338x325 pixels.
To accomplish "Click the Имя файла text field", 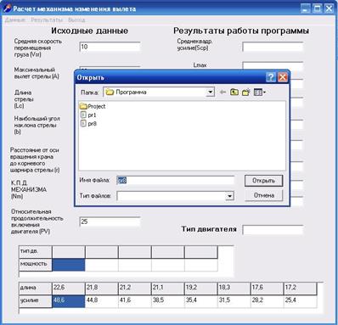I will pos(175,181).
